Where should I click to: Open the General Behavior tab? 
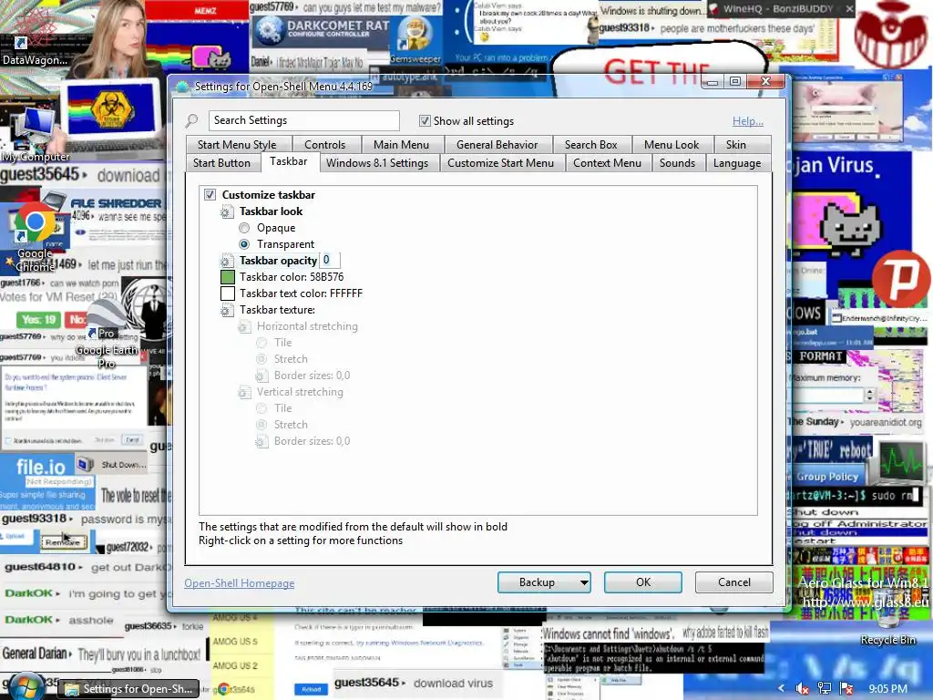(x=497, y=145)
